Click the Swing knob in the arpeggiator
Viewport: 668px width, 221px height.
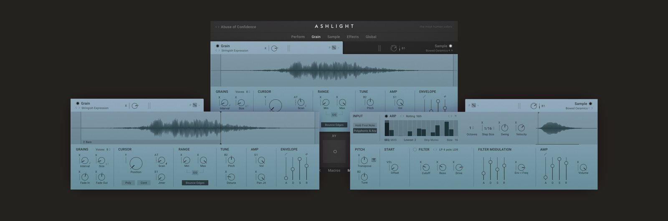coord(504,128)
